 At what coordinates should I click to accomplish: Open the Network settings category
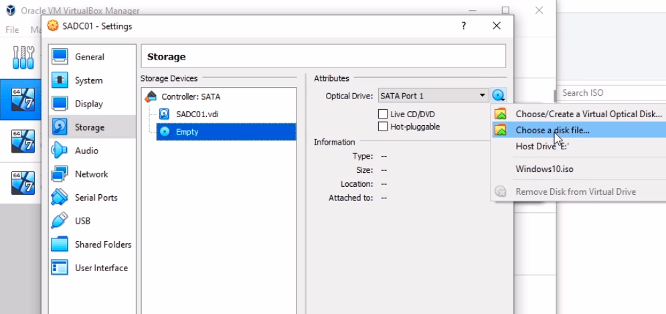92,174
